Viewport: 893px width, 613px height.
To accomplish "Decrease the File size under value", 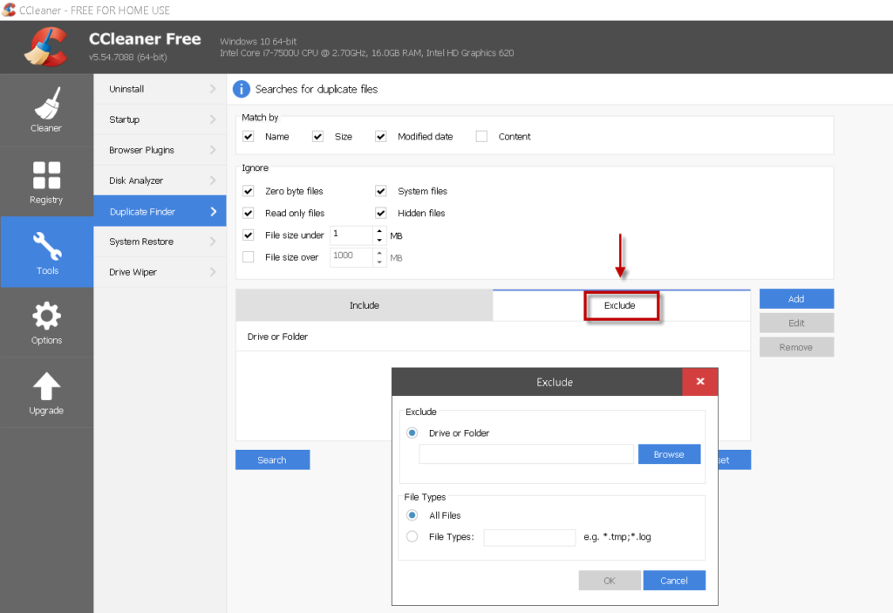I will 380,240.
